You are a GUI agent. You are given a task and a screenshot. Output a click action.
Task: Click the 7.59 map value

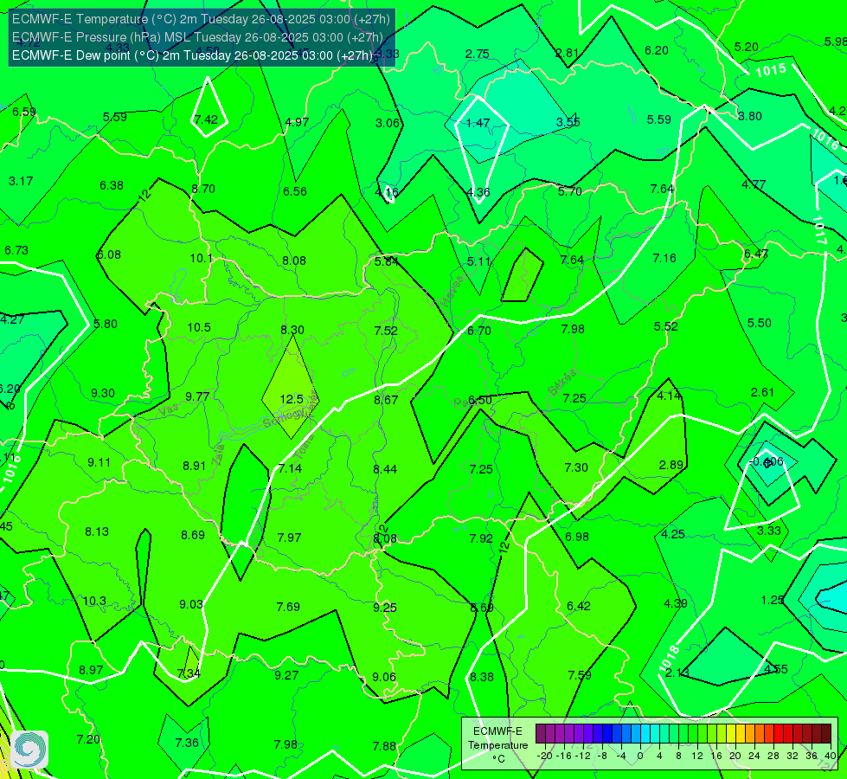580,675
